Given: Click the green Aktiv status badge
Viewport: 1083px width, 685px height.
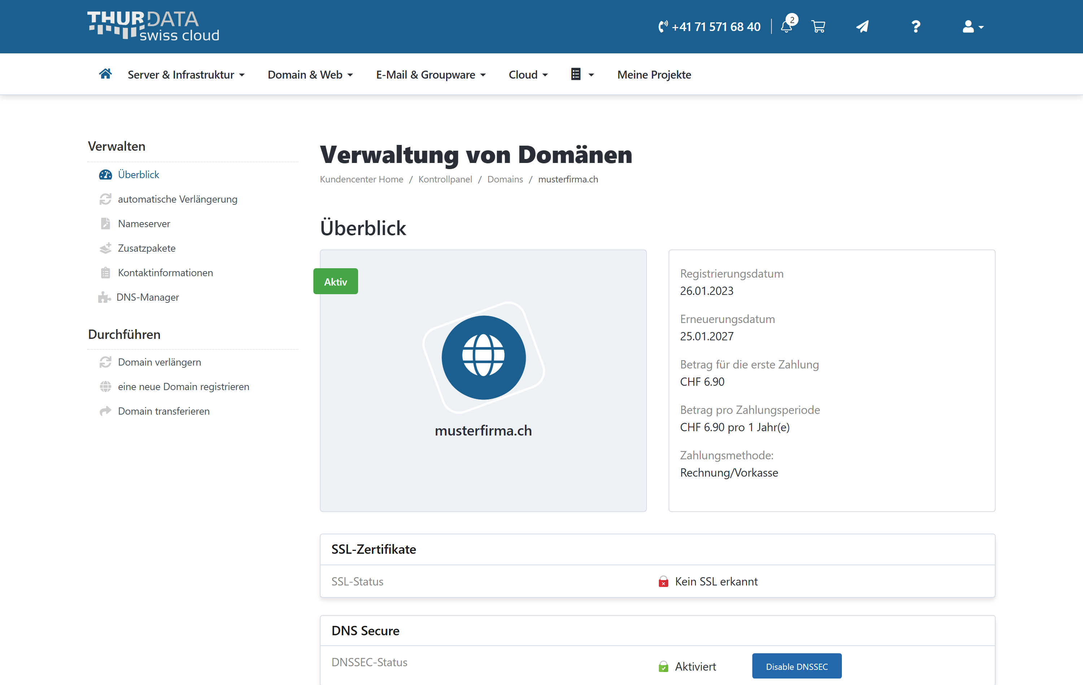Looking at the screenshot, I should (335, 282).
